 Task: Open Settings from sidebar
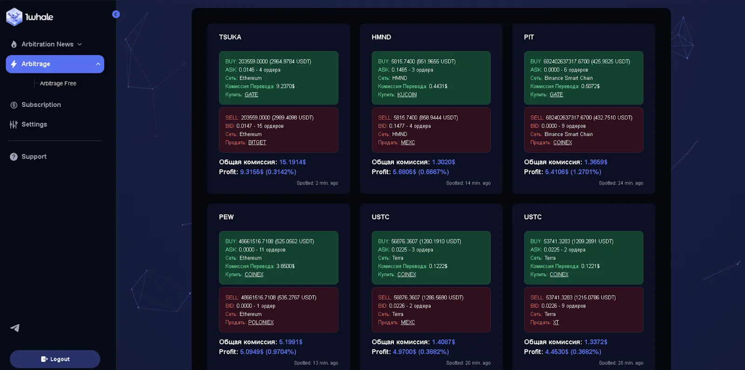click(34, 125)
